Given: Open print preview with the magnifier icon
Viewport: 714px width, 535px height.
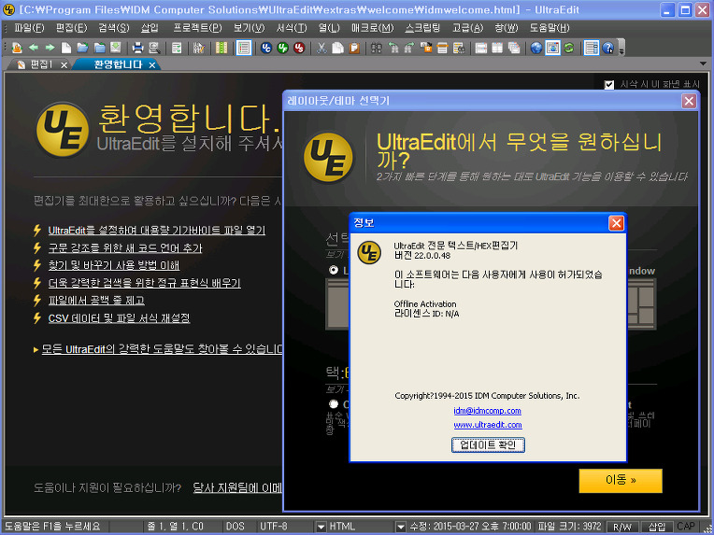Looking at the screenshot, I should [x=154, y=48].
